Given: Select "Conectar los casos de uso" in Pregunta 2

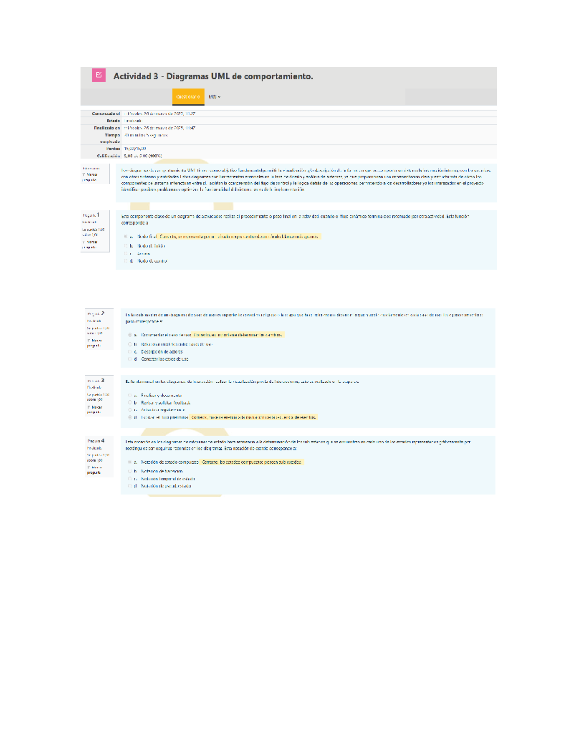Looking at the screenshot, I should tap(129, 359).
